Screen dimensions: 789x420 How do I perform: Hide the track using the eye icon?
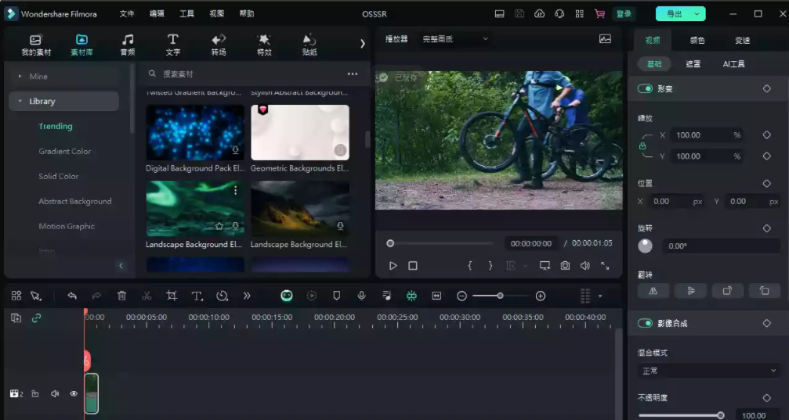point(74,393)
